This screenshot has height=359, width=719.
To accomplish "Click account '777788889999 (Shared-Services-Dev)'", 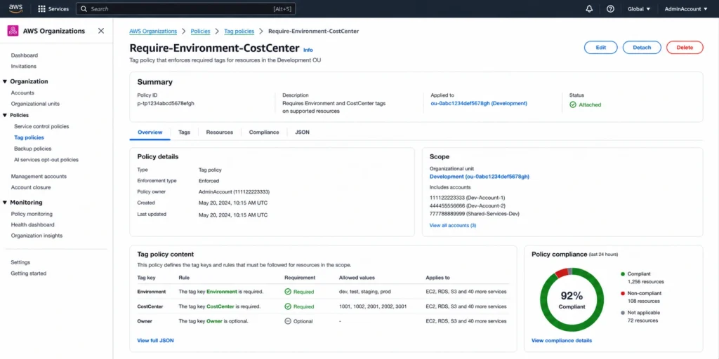I will pos(474,214).
